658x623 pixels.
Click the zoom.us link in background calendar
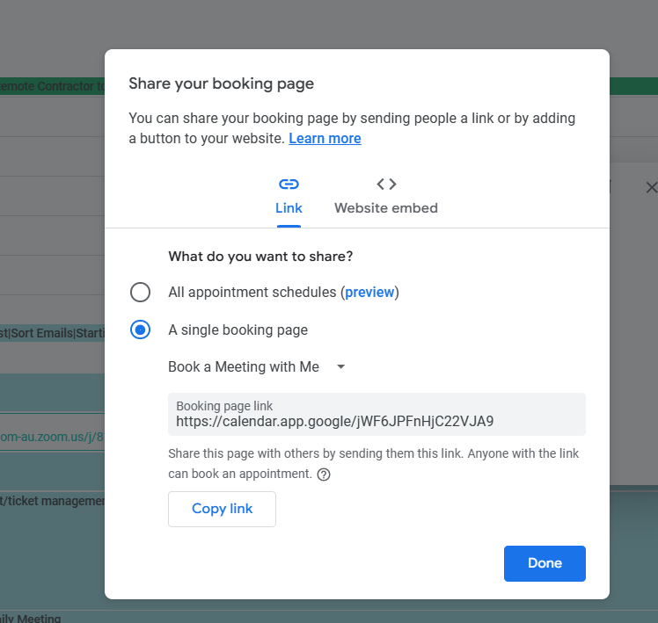[52, 437]
